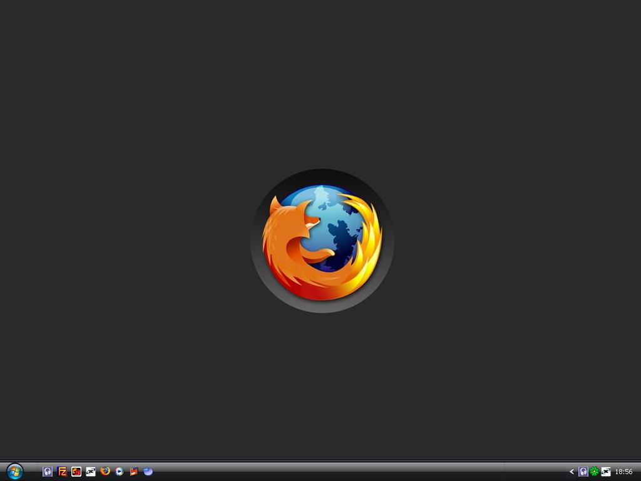Launch the red-orange app icon beside FileZilla

coord(76,472)
